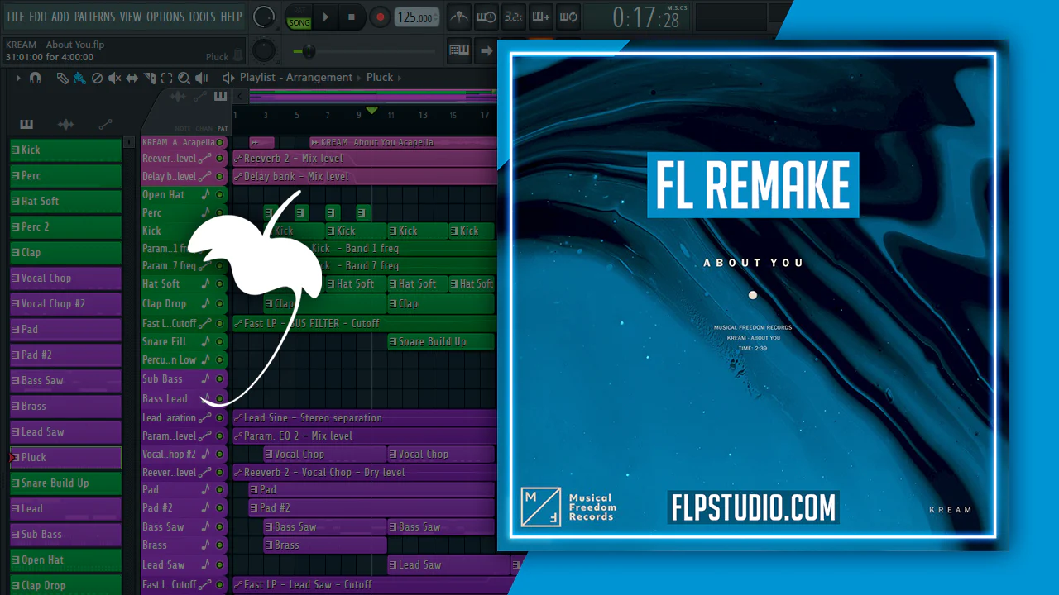Viewport: 1059px width, 595px height.
Task: Mute the Brass track
Action: (220, 545)
